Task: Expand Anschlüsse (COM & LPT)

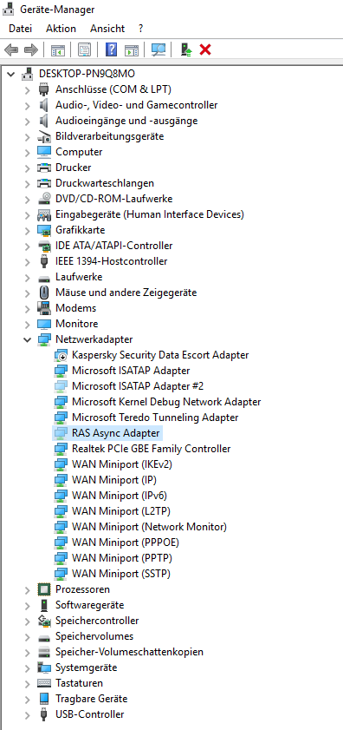Action: click(x=28, y=89)
